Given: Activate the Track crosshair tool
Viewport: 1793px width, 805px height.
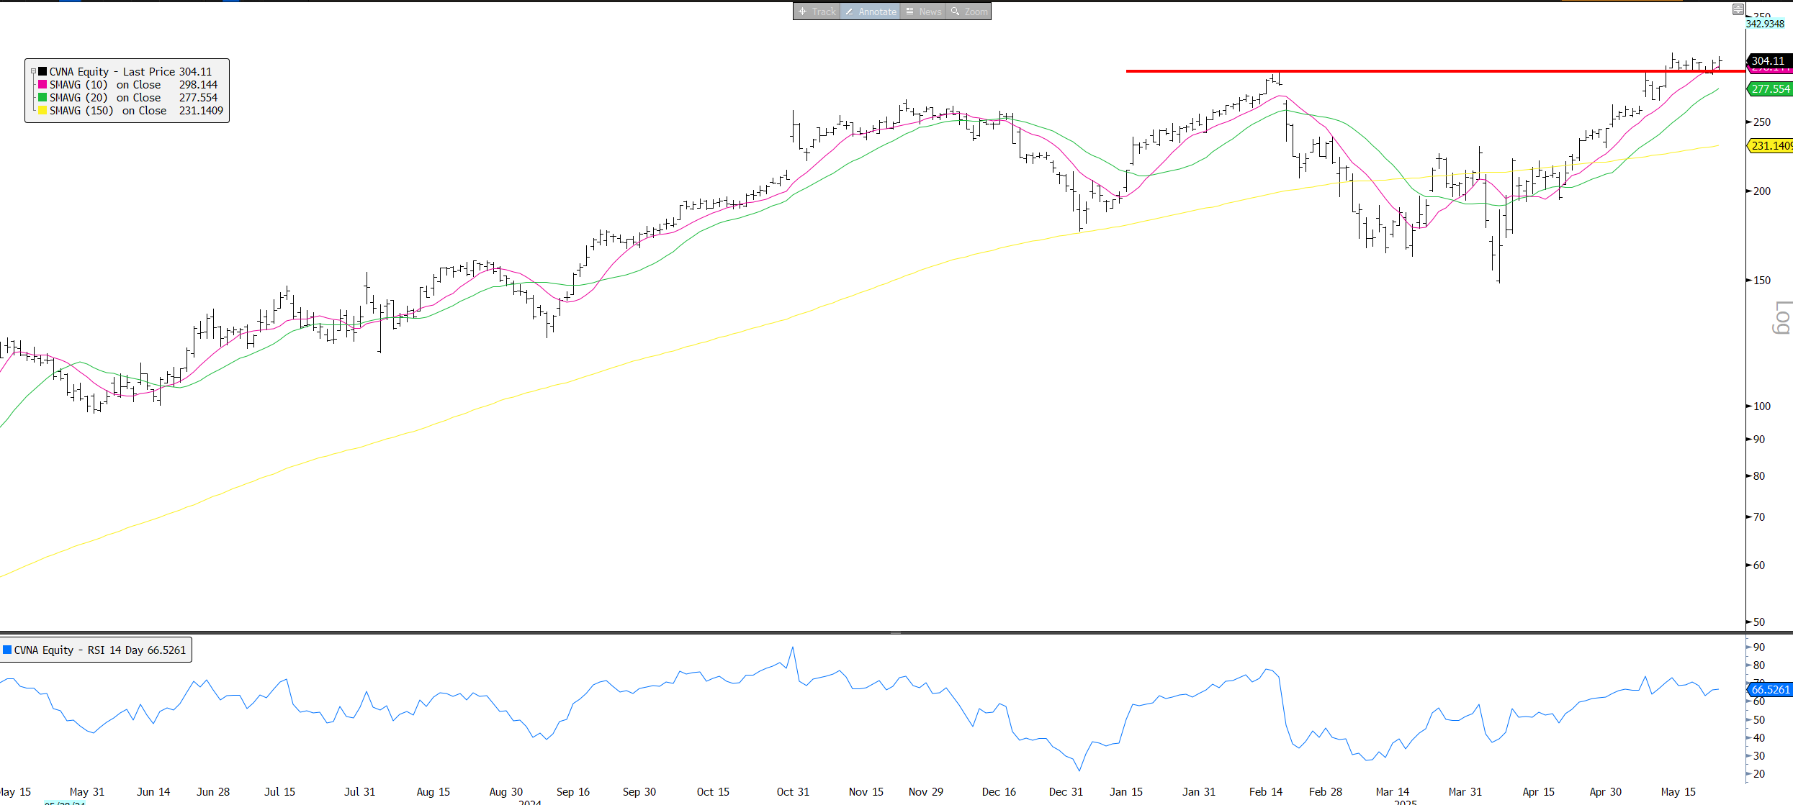Looking at the screenshot, I should tap(817, 12).
